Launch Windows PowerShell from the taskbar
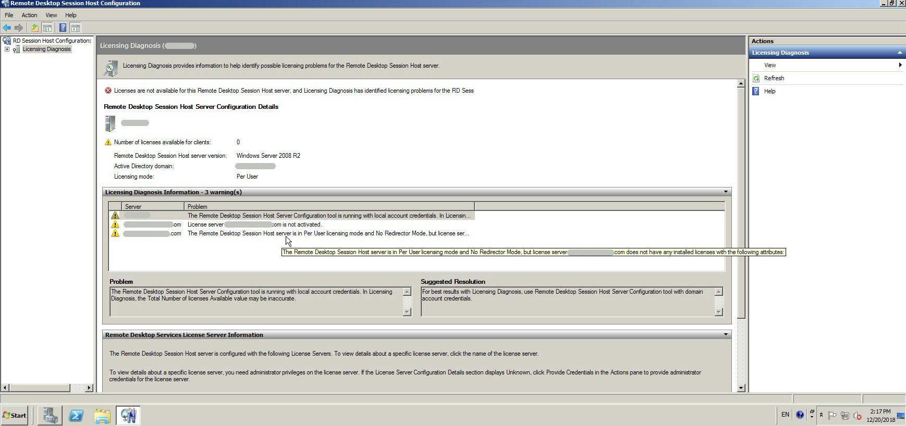Screen dimensions: 906x426 pyautogui.click(x=76, y=415)
